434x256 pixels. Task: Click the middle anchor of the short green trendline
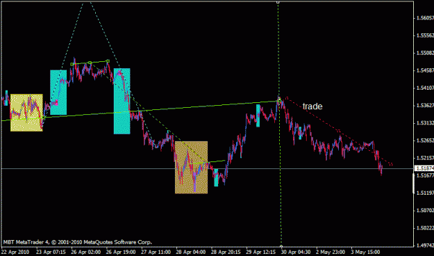point(90,63)
